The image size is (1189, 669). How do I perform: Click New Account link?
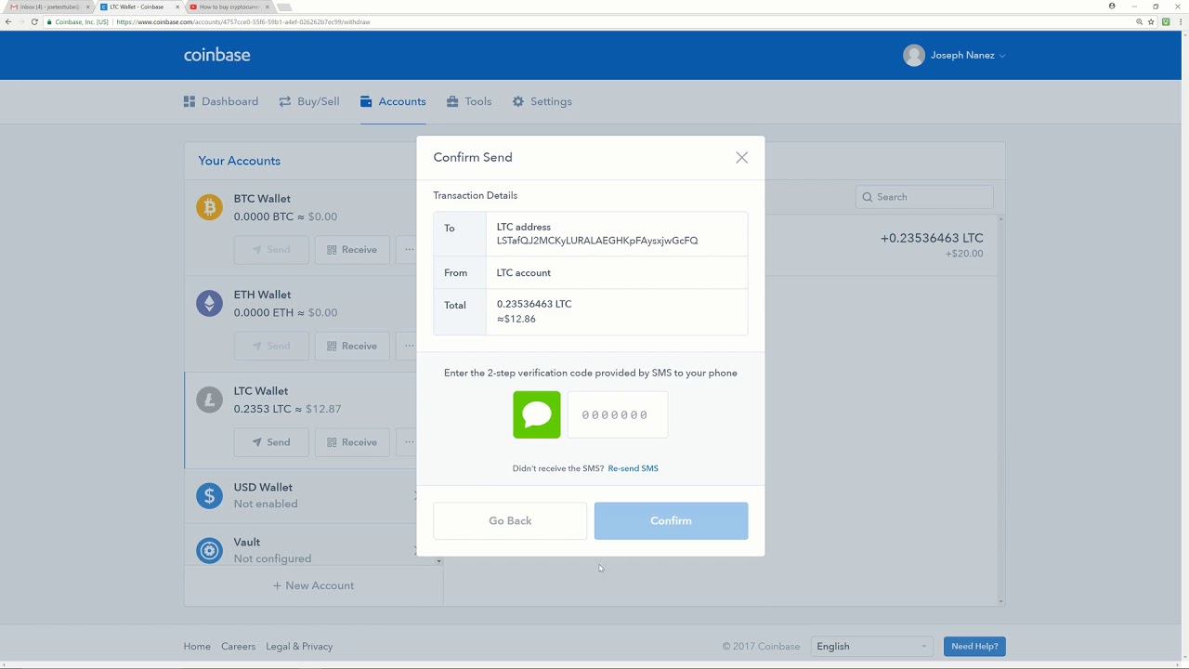pos(313,585)
